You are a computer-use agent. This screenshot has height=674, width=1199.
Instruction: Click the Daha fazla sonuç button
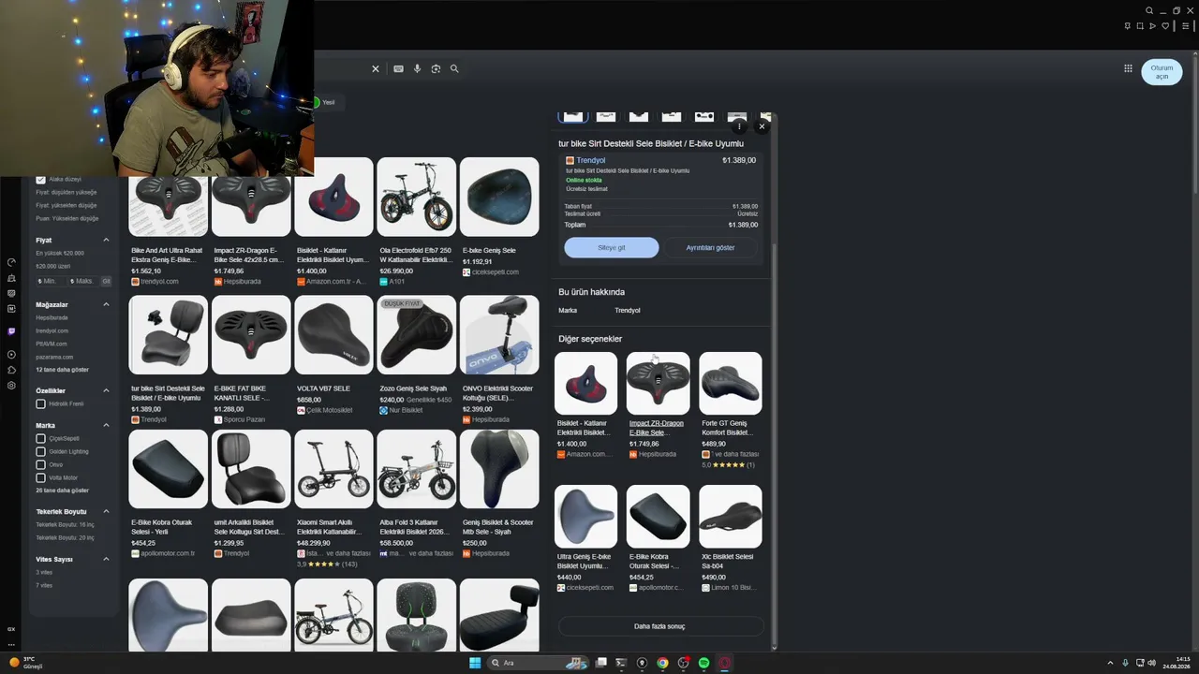pos(659,626)
